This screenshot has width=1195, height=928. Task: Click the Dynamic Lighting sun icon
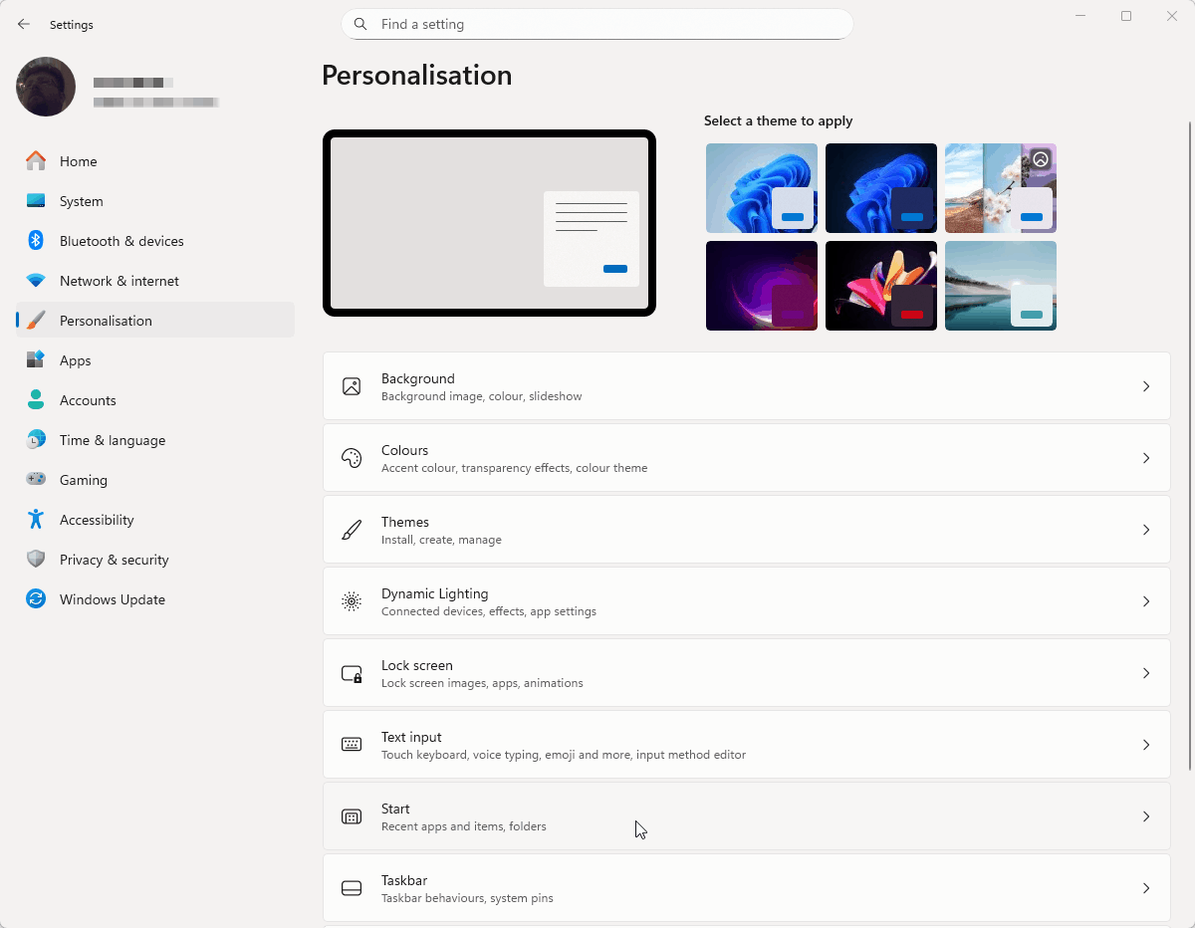pyautogui.click(x=352, y=601)
